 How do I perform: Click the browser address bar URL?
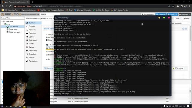55,6
